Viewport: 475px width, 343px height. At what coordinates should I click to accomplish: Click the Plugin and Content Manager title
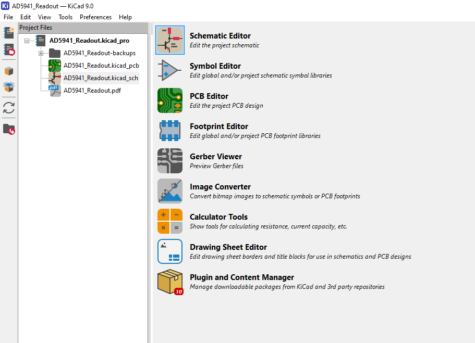[x=242, y=277]
